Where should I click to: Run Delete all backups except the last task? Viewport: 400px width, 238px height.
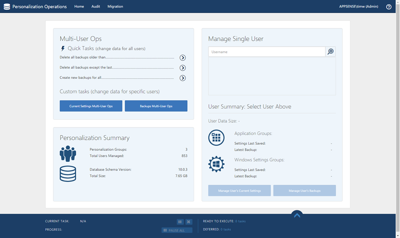tap(183, 68)
